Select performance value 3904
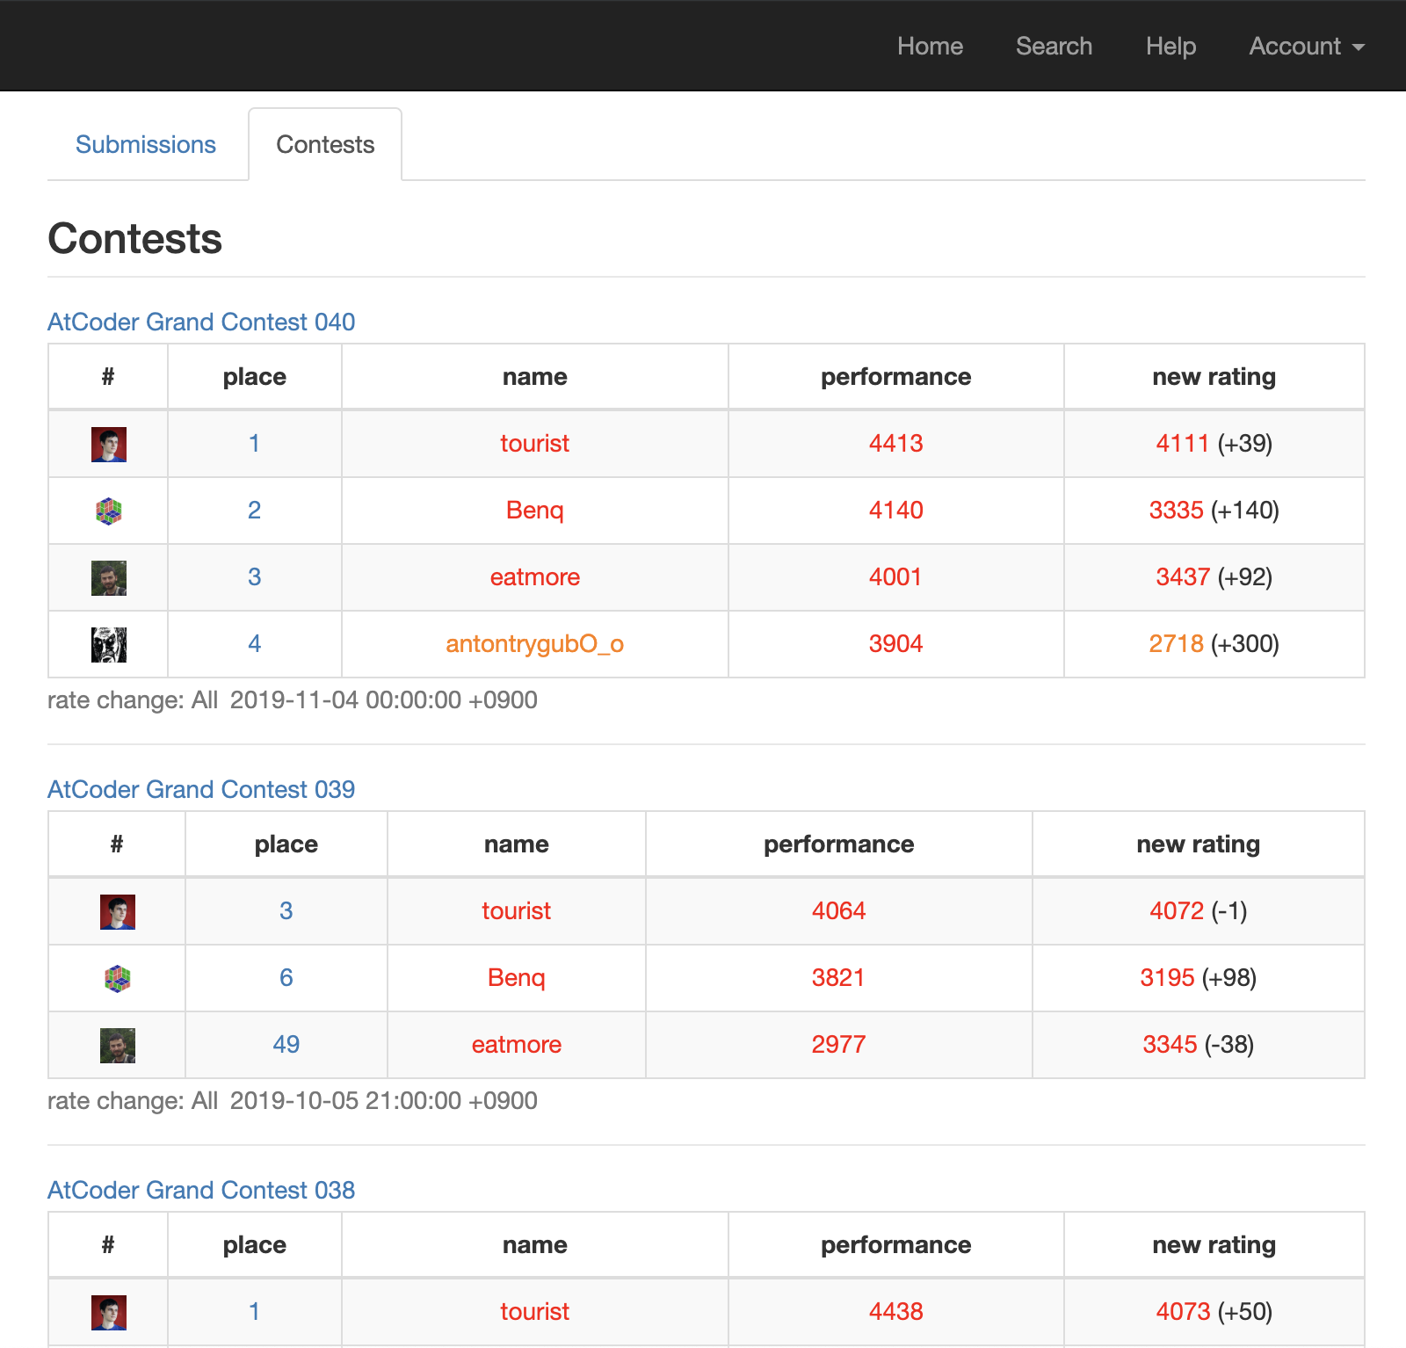This screenshot has height=1348, width=1406. pos(895,643)
